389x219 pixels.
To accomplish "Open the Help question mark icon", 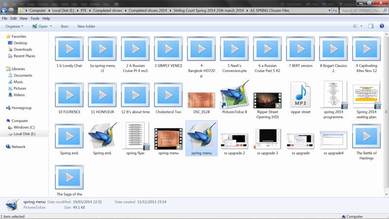I will pos(382,26).
